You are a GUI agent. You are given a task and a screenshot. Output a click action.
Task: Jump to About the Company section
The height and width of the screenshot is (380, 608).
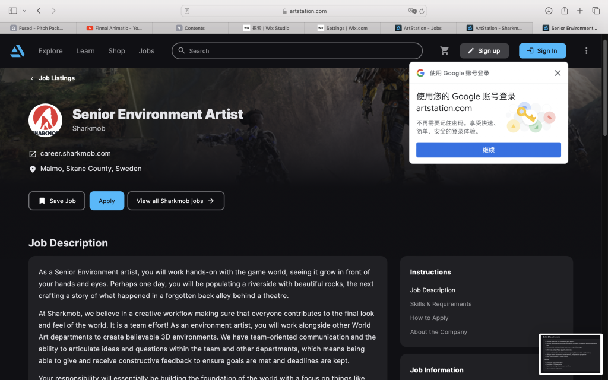pos(439,332)
